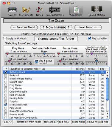Screen dimensions: 112x127
Task: Toggle play & pause enabled checkbox
Action: click(36, 62)
